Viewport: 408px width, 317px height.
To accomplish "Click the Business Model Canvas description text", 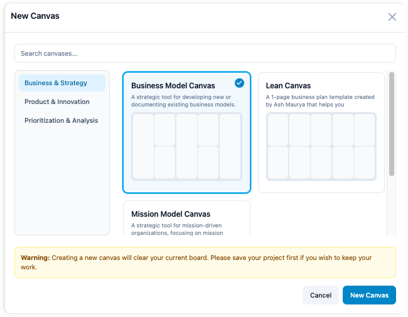I will pyautogui.click(x=183, y=101).
